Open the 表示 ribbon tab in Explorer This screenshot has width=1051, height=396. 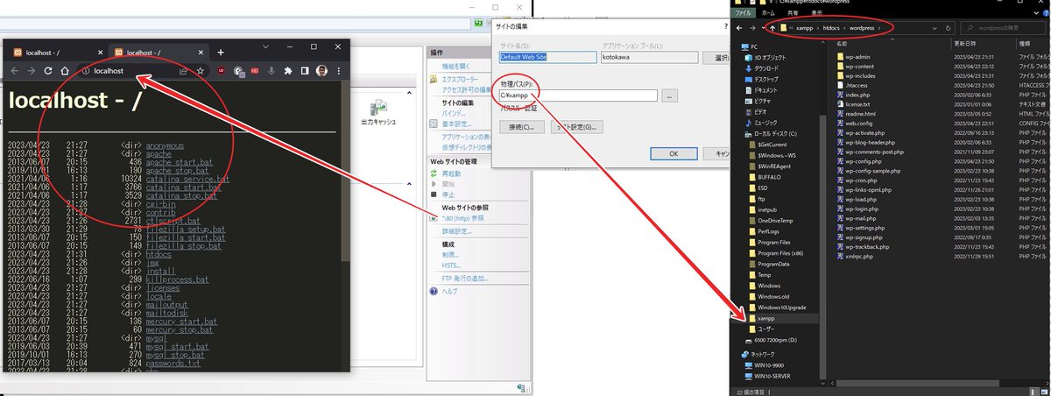tap(816, 13)
